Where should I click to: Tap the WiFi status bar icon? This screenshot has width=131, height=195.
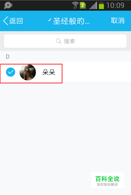pos(75,5)
